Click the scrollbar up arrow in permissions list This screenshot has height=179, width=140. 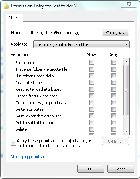click(126, 62)
